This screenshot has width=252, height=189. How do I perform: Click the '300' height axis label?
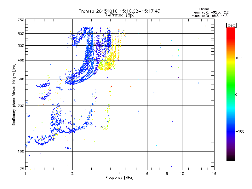point(21,79)
